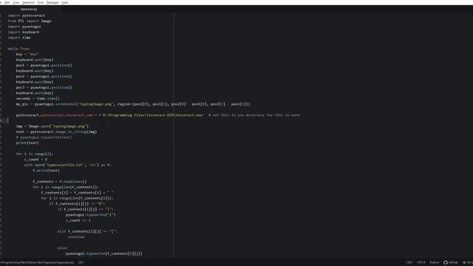The width and height of the screenshot is (473, 266).
Task: Click the 'c_count = 0' line
Action: point(36,160)
